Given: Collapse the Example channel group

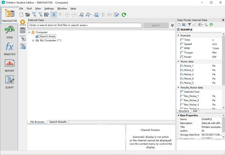Looking at the screenshot, I should click(178, 35).
